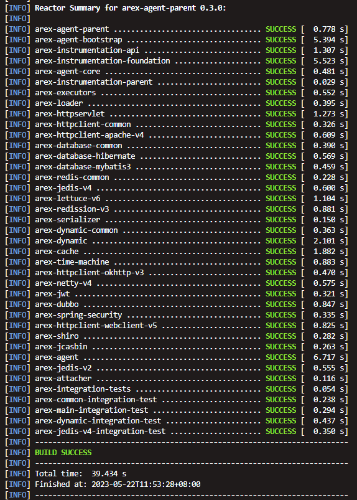Viewport: 357px width, 500px height.
Task: Click the arex-jcasbin module name
Action: (61, 346)
